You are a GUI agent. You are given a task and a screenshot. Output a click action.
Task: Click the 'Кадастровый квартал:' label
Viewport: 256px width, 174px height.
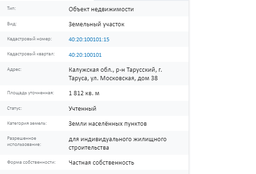31,54
